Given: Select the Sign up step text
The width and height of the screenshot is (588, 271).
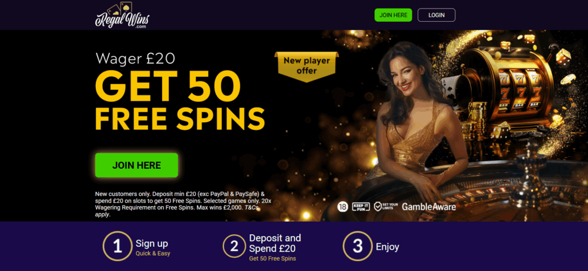Looking at the screenshot, I should pos(152,243).
